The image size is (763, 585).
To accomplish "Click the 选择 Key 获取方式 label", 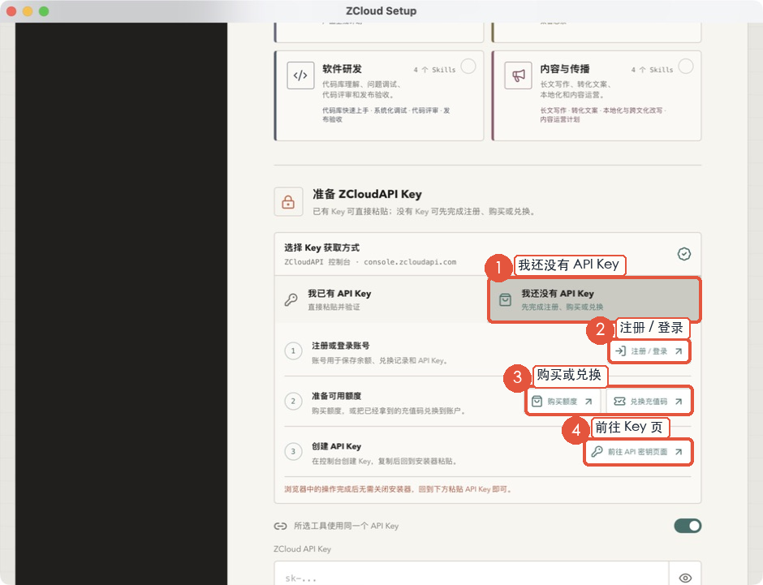I will tap(321, 247).
